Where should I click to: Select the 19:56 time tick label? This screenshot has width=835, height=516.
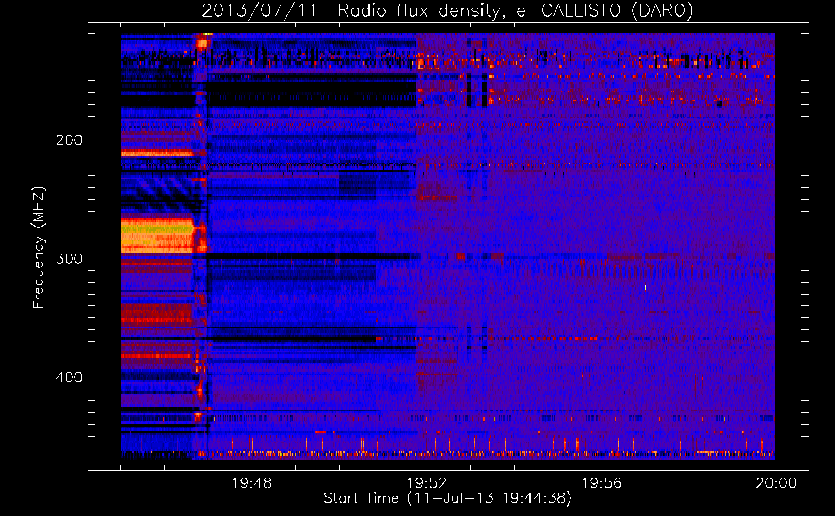602,483
